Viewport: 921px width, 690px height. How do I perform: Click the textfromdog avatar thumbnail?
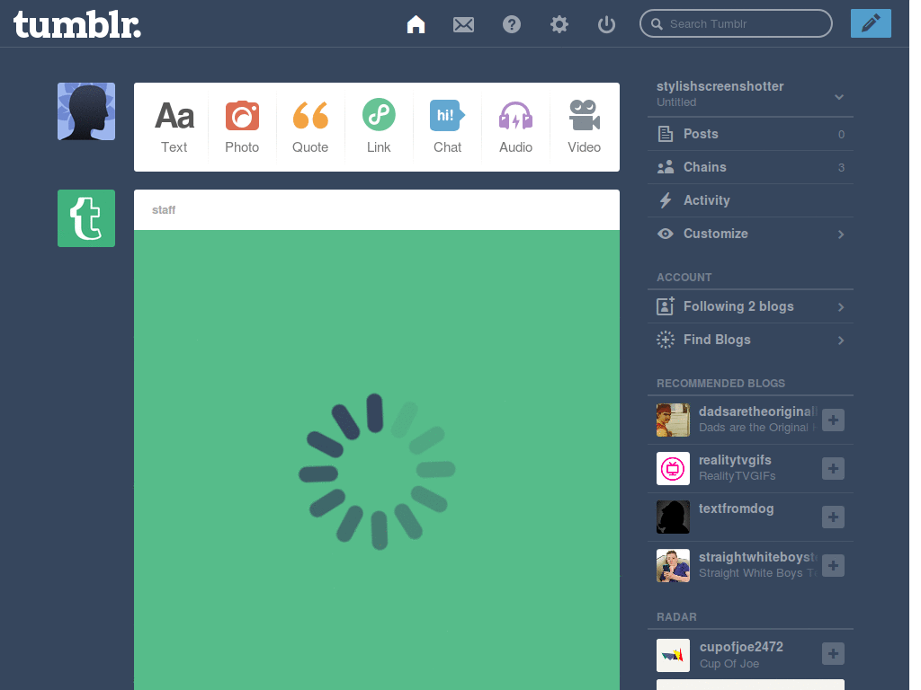coord(673,517)
